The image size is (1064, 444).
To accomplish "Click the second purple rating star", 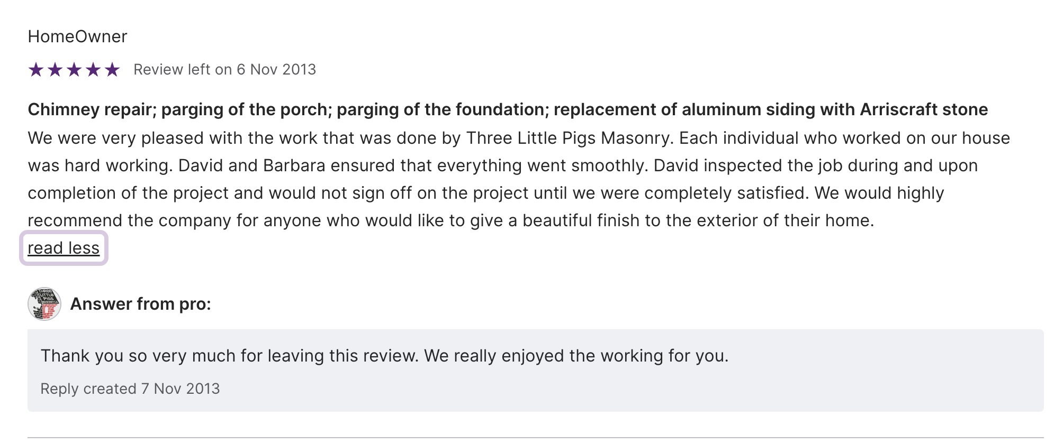I will point(55,69).
